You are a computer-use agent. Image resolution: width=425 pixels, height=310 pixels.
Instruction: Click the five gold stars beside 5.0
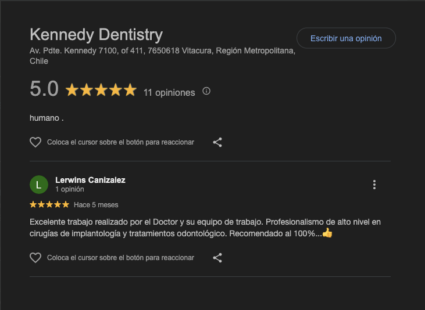101,90
